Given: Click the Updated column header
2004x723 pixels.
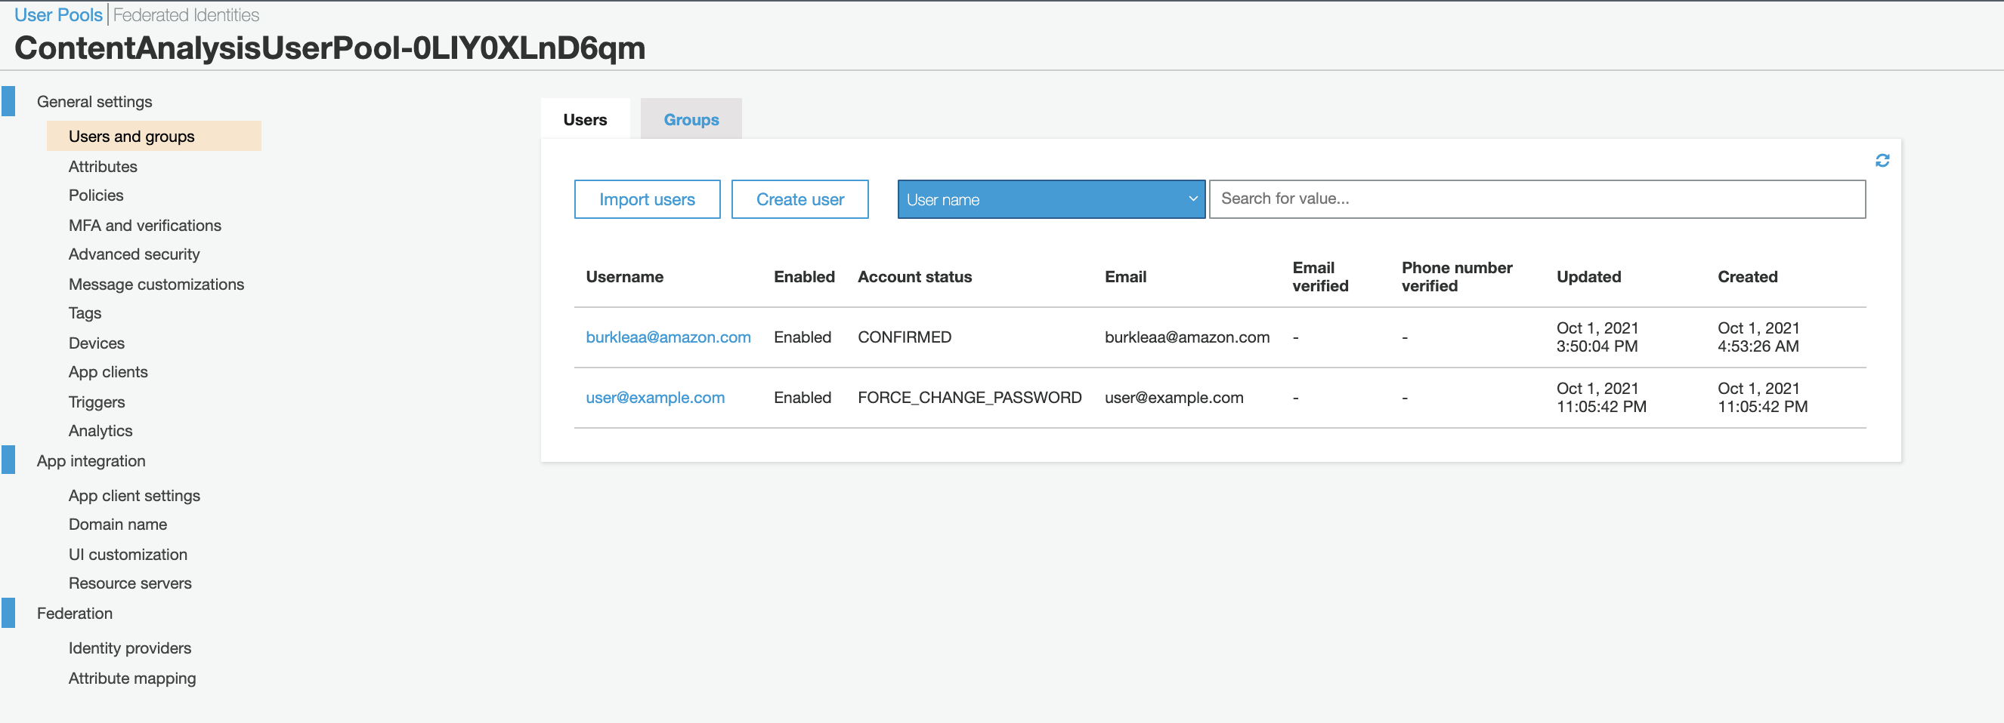Looking at the screenshot, I should point(1588,277).
